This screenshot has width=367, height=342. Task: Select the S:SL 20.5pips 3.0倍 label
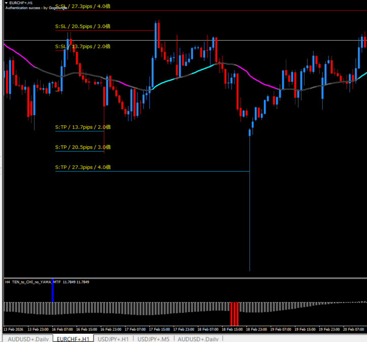pos(83,26)
